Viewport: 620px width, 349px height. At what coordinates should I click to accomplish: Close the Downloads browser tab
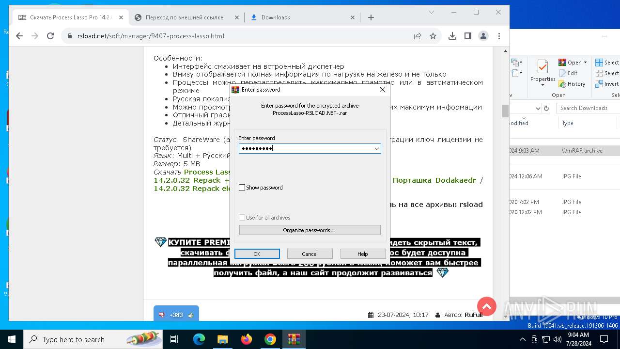click(x=353, y=17)
